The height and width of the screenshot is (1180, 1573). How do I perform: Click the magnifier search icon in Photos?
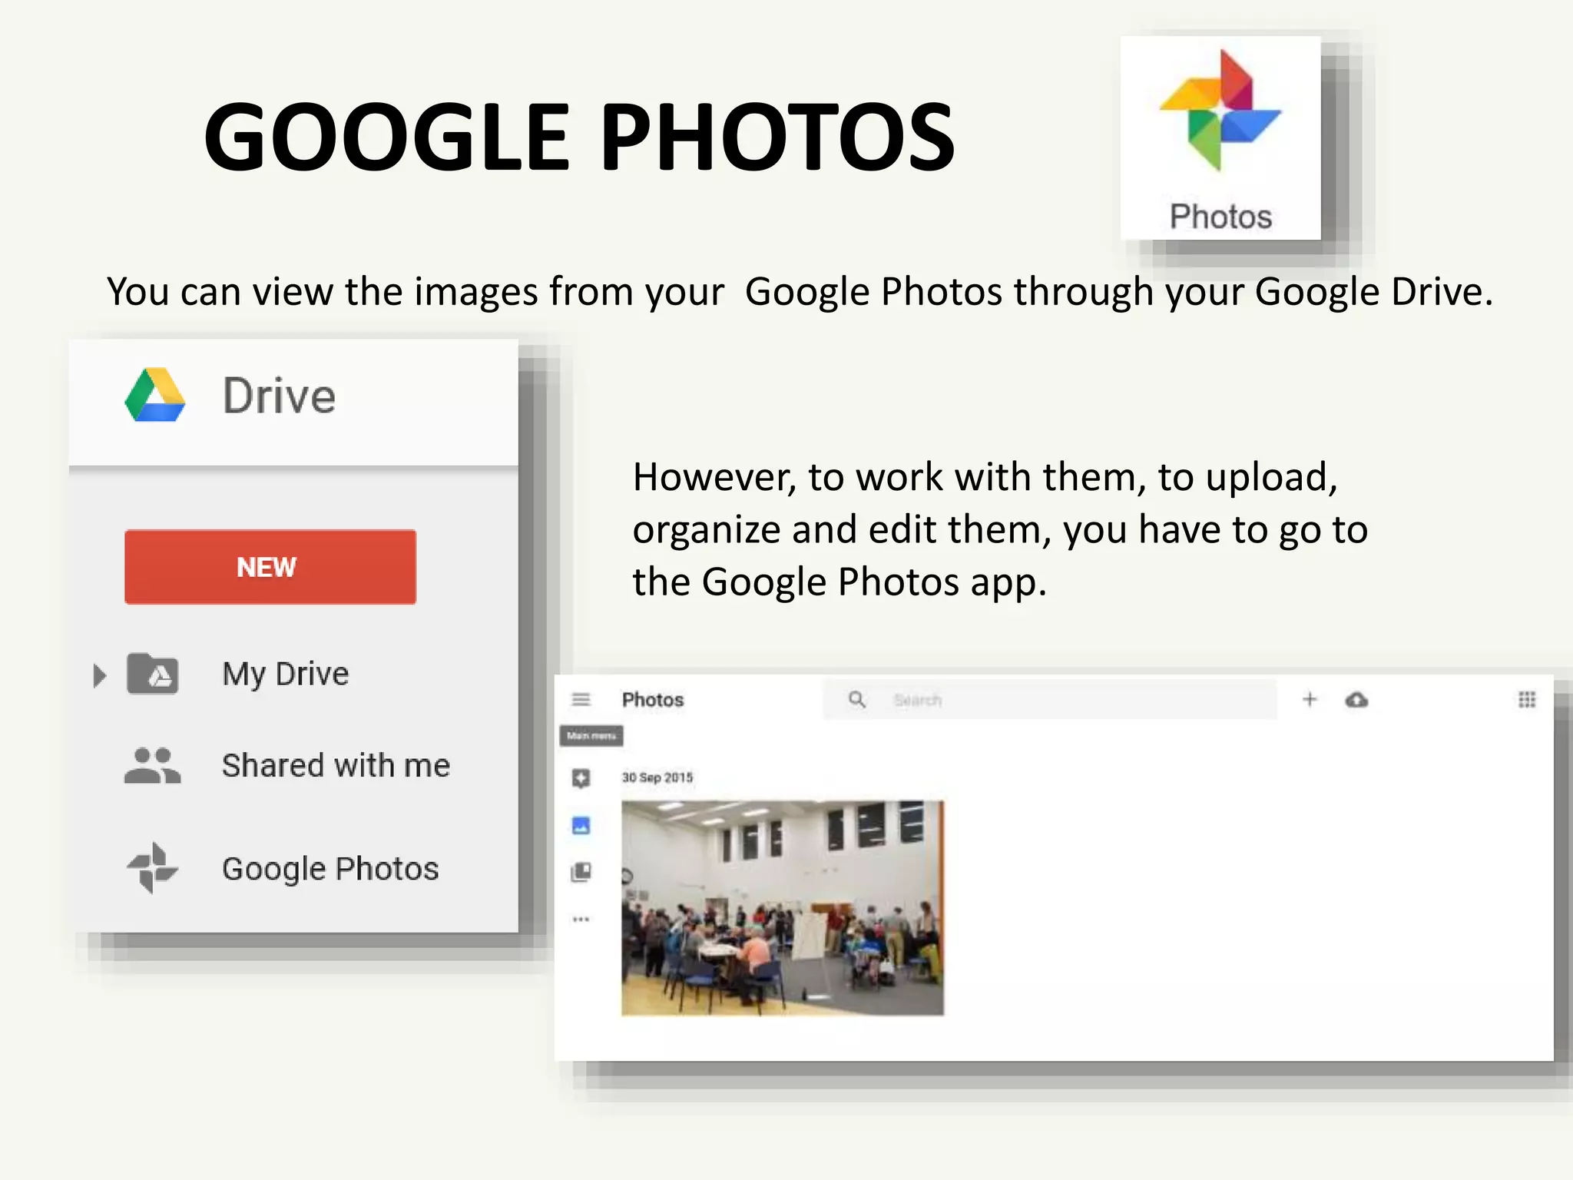coord(857,699)
